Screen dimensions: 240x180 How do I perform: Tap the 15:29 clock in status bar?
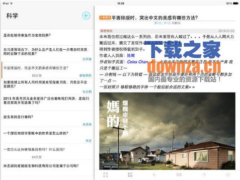coord(120,3)
